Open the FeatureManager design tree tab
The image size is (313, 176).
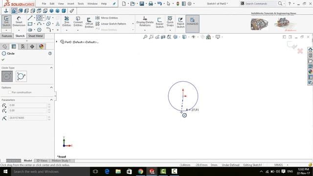pos(5,46)
